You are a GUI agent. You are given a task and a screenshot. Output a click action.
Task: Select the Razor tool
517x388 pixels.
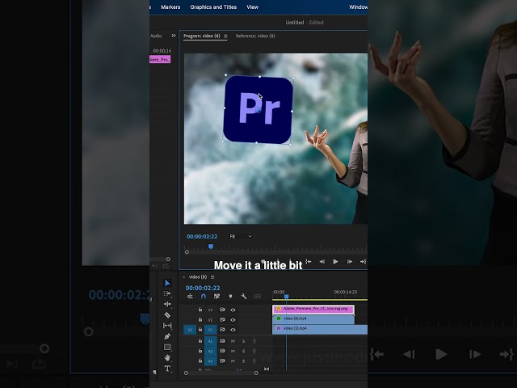click(167, 314)
